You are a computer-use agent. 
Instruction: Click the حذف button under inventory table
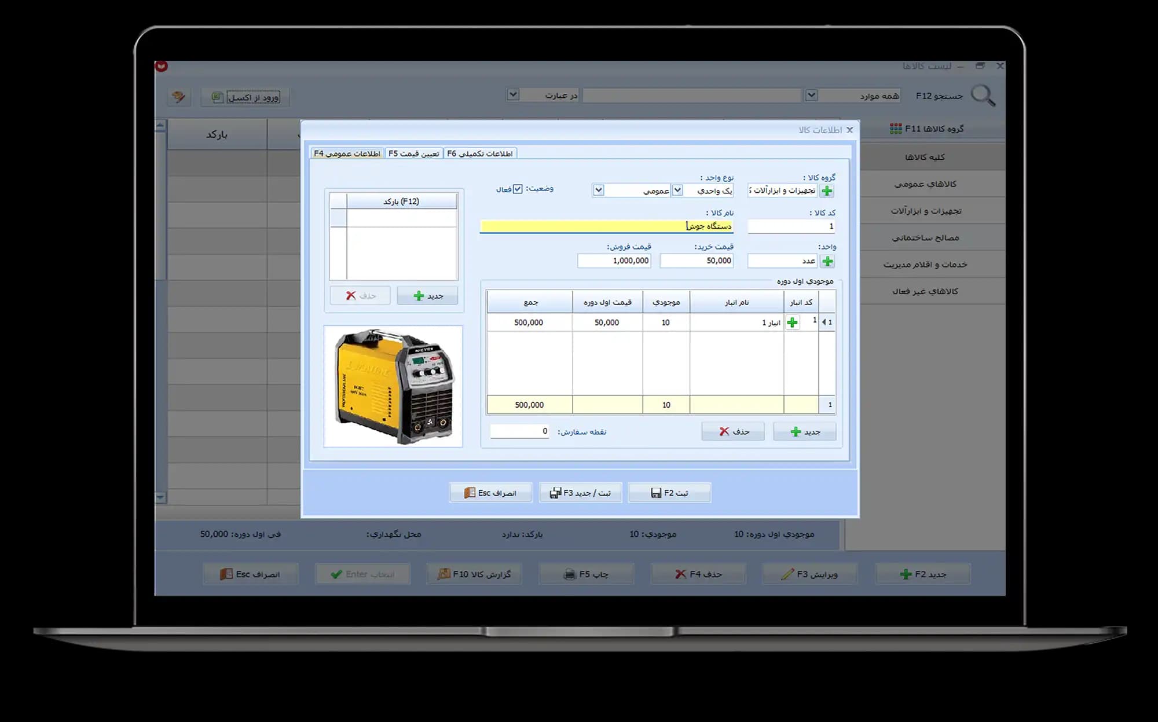(733, 431)
